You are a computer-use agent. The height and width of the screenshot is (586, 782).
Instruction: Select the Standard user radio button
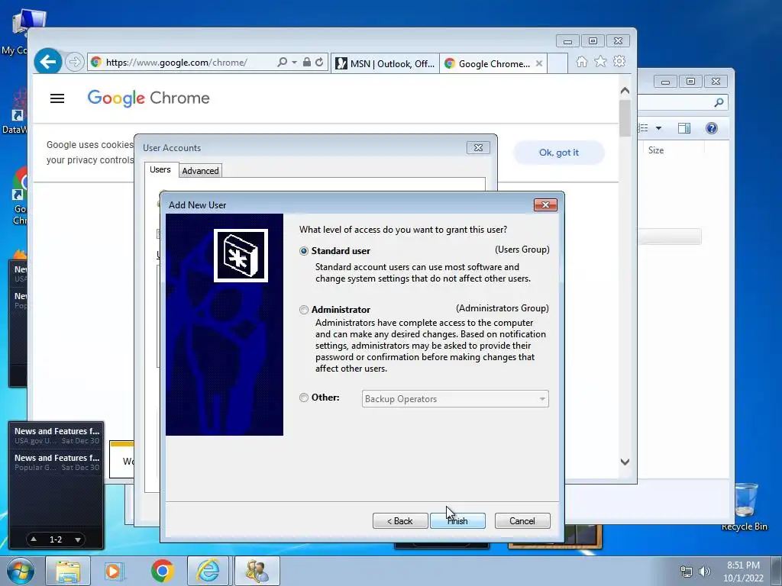click(304, 251)
